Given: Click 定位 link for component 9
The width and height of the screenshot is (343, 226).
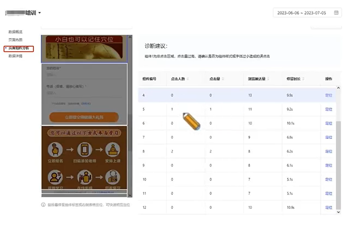Looking at the screenshot, I should tap(328, 165).
